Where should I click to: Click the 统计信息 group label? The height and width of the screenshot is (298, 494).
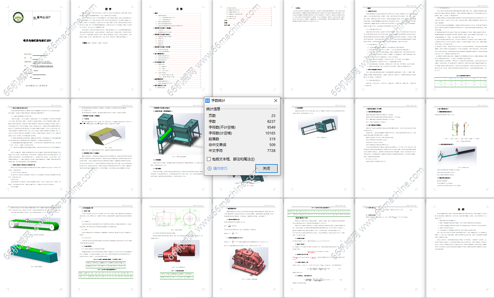coord(213,109)
